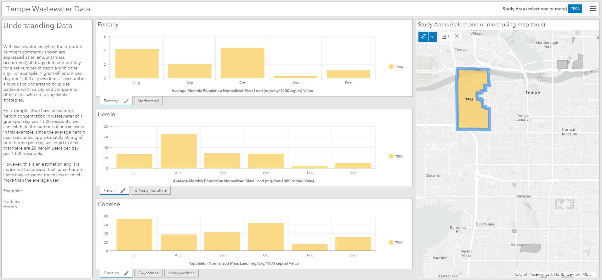This screenshot has width=602, height=280.
Task: Click the August bar in the Heroin chart
Action: click(x=179, y=151)
